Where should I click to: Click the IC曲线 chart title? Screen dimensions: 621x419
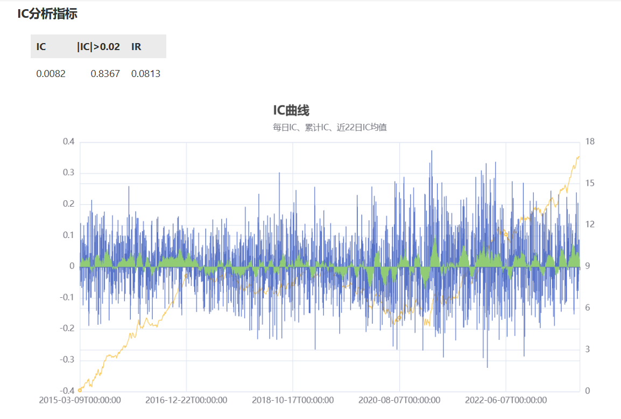291,111
